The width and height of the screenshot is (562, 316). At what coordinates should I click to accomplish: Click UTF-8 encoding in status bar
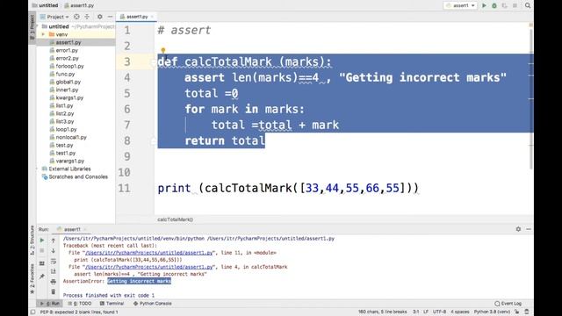(x=439, y=312)
